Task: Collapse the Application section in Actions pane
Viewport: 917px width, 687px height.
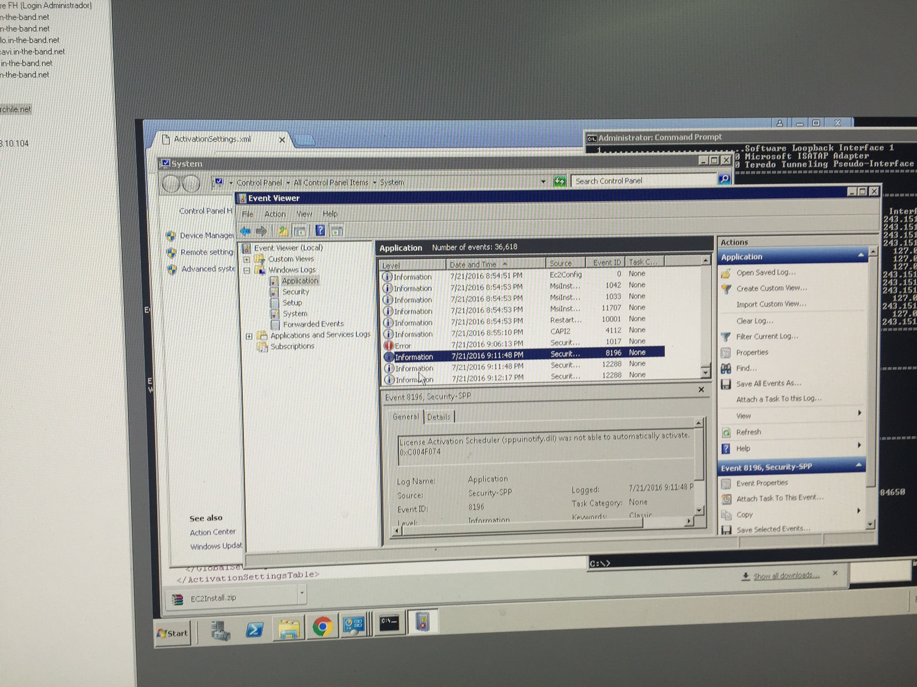Action: 861,255
